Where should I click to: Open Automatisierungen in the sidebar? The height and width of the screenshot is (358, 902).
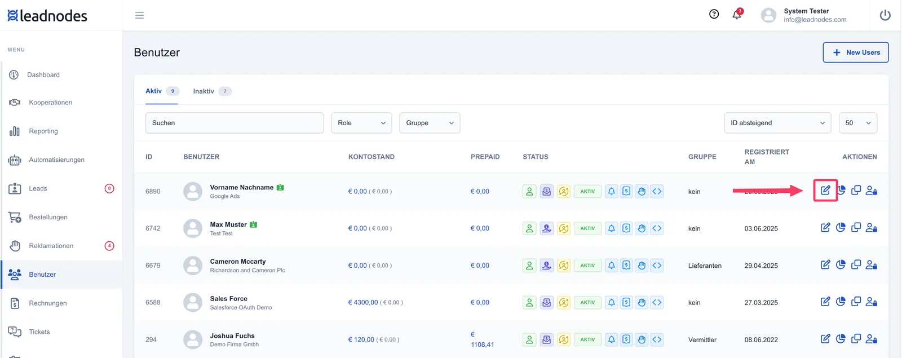[57, 160]
